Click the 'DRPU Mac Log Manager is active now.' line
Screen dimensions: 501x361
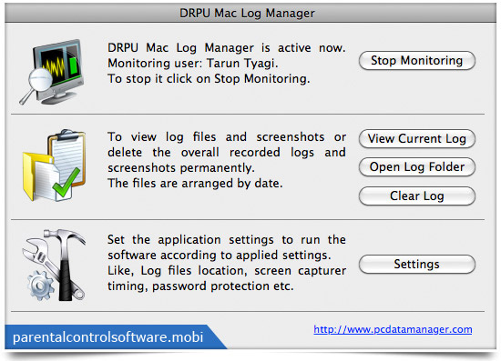click(227, 48)
